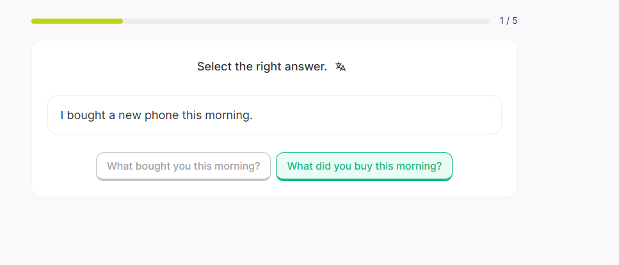
Task: Select answer "What did you buy this morning?"
Action: pyautogui.click(x=364, y=166)
